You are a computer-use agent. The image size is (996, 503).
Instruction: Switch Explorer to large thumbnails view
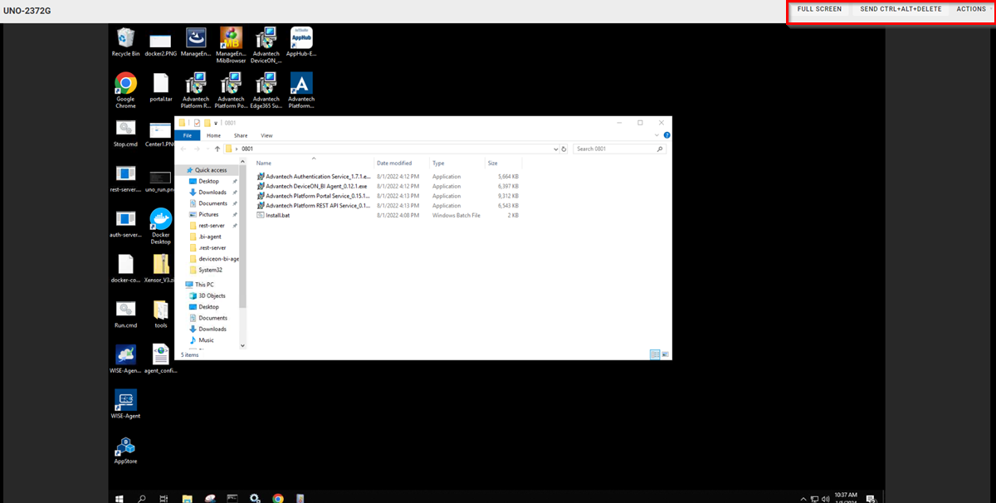coord(664,354)
